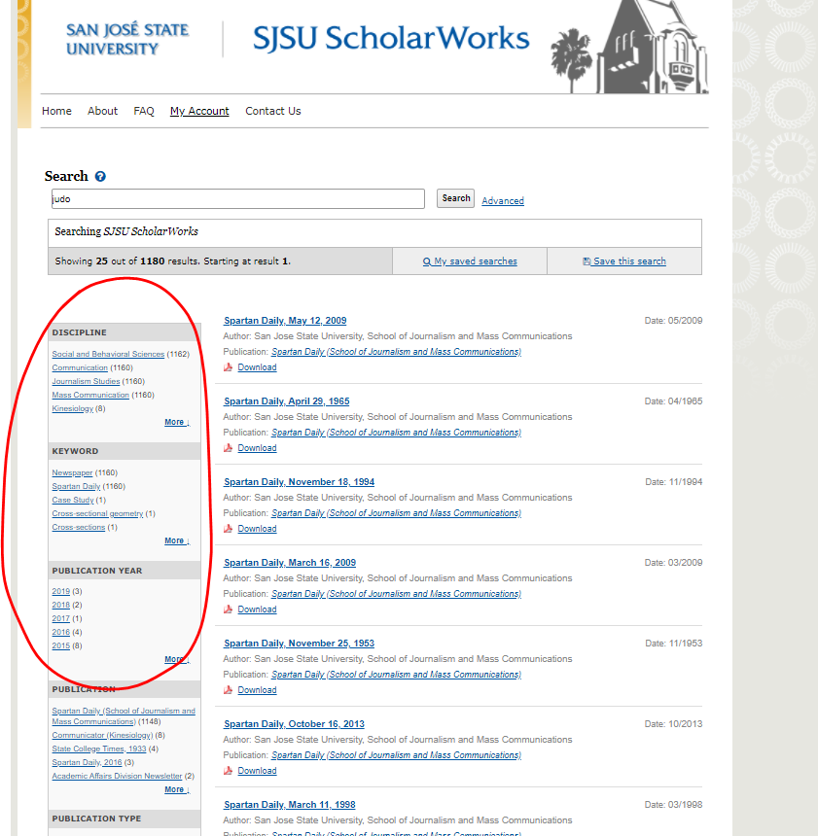Open the San José State University logo
Screen dimensions: 818x836
127,38
